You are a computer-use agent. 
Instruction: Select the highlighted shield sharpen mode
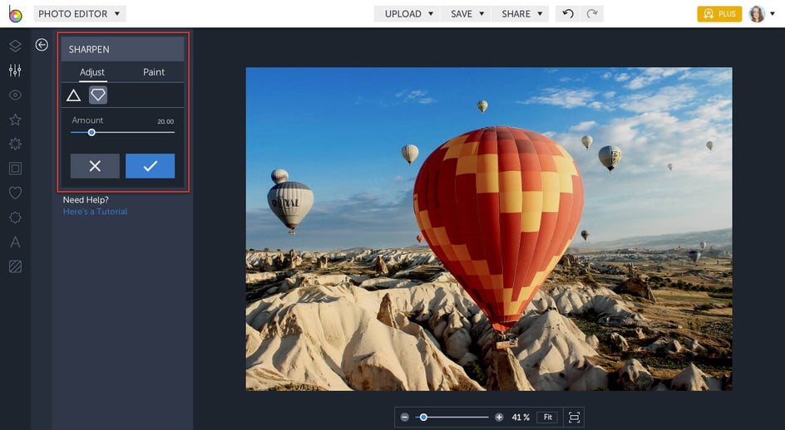coord(98,95)
